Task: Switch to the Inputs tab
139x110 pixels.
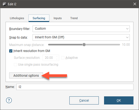Action: click(58, 18)
